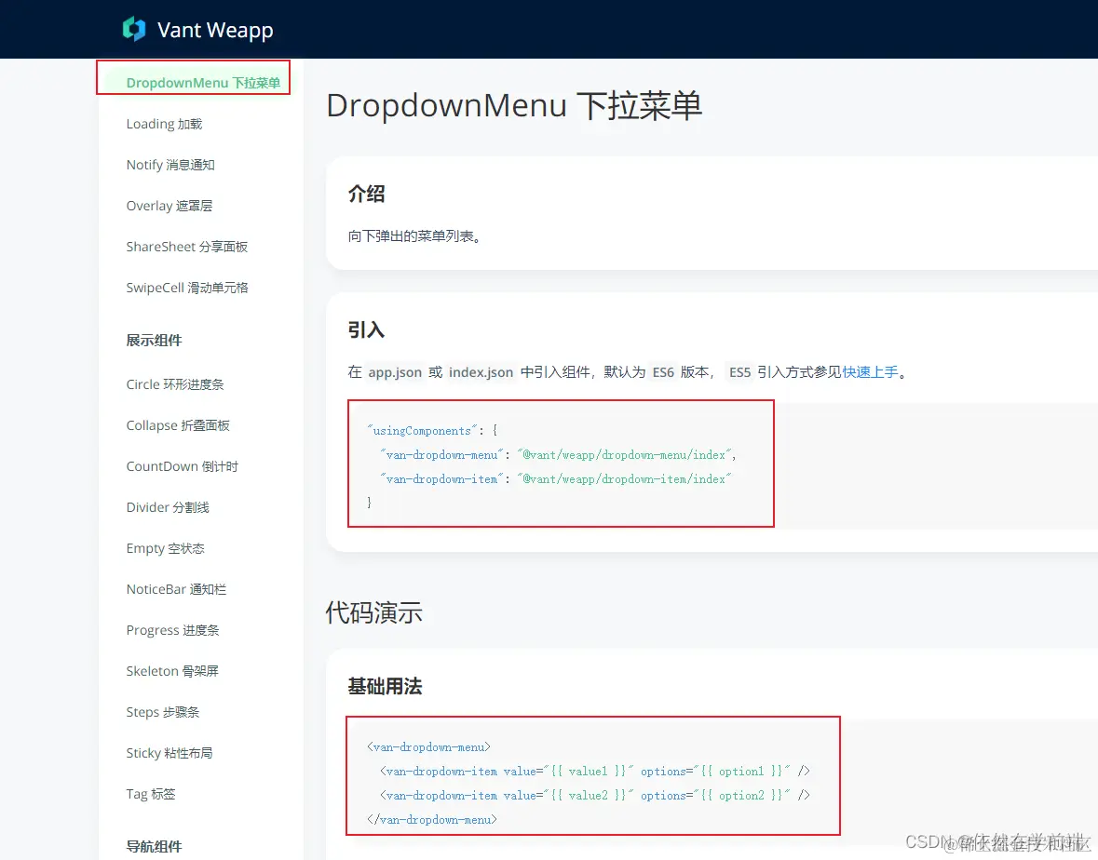Select Sticky 粘性布局 in sidebar
Screen dimensions: 1098x860
point(169,753)
